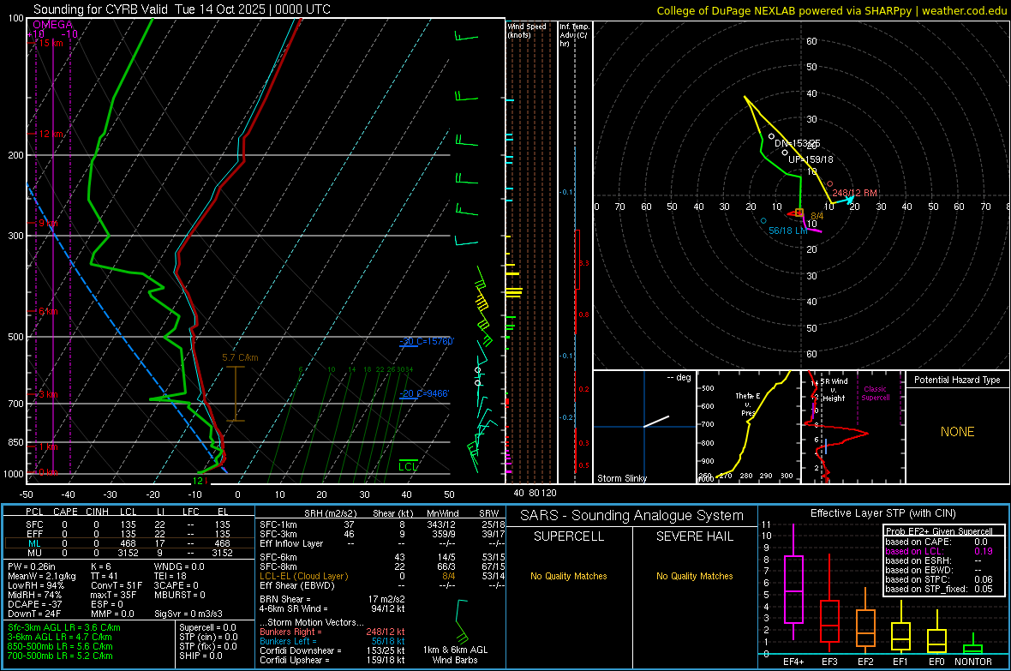Select the 'UP=159/18' hodograph label
The image size is (1011, 671).
(811, 159)
